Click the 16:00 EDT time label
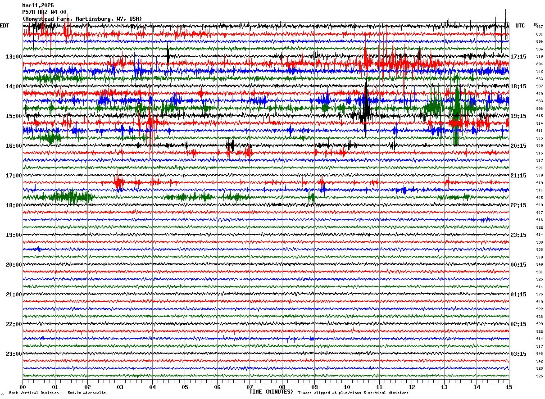This screenshot has width=545, height=399. [14, 145]
